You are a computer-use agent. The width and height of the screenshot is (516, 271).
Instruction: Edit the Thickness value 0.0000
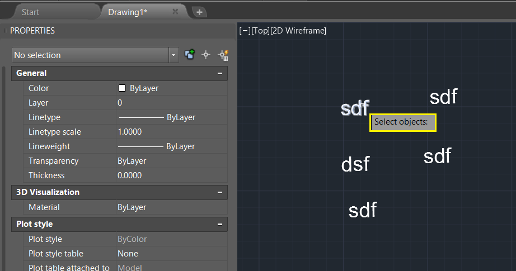click(x=172, y=175)
